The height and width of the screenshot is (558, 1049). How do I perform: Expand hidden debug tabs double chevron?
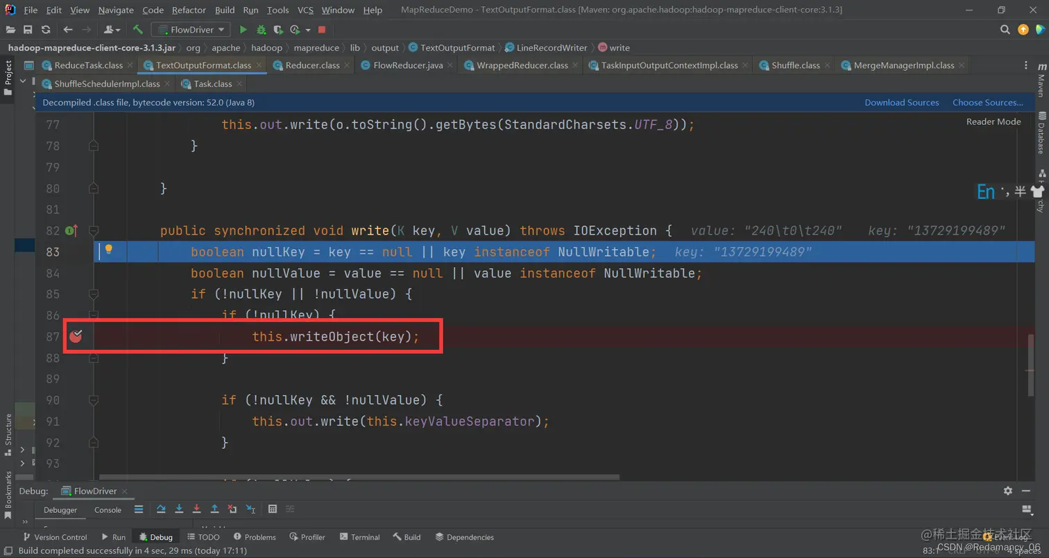point(26,523)
